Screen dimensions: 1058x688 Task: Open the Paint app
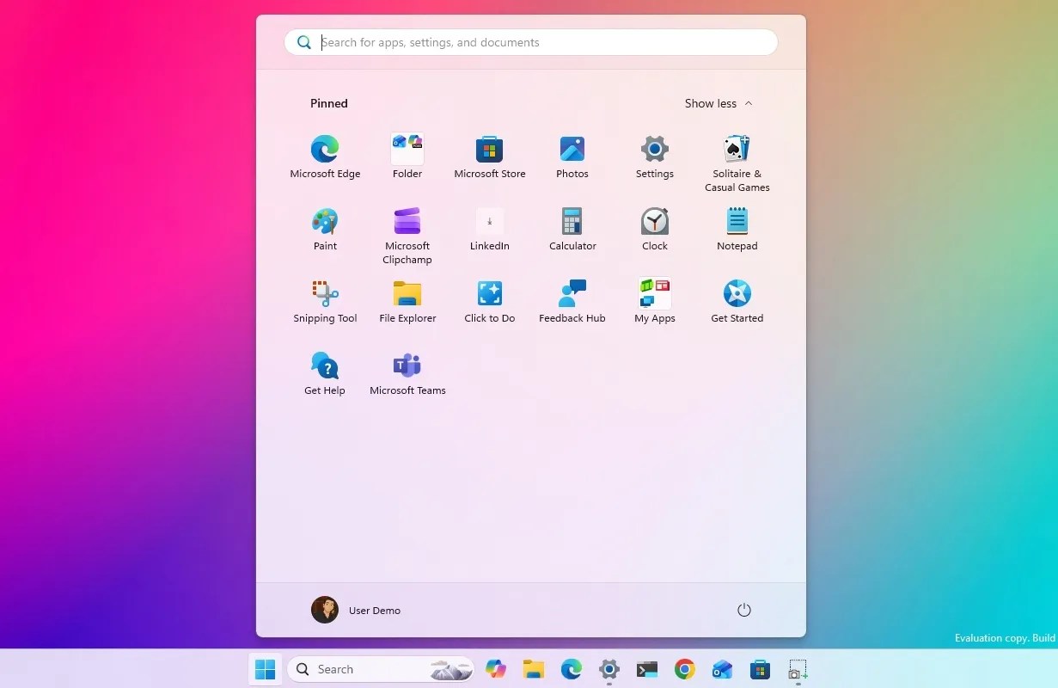point(325,229)
